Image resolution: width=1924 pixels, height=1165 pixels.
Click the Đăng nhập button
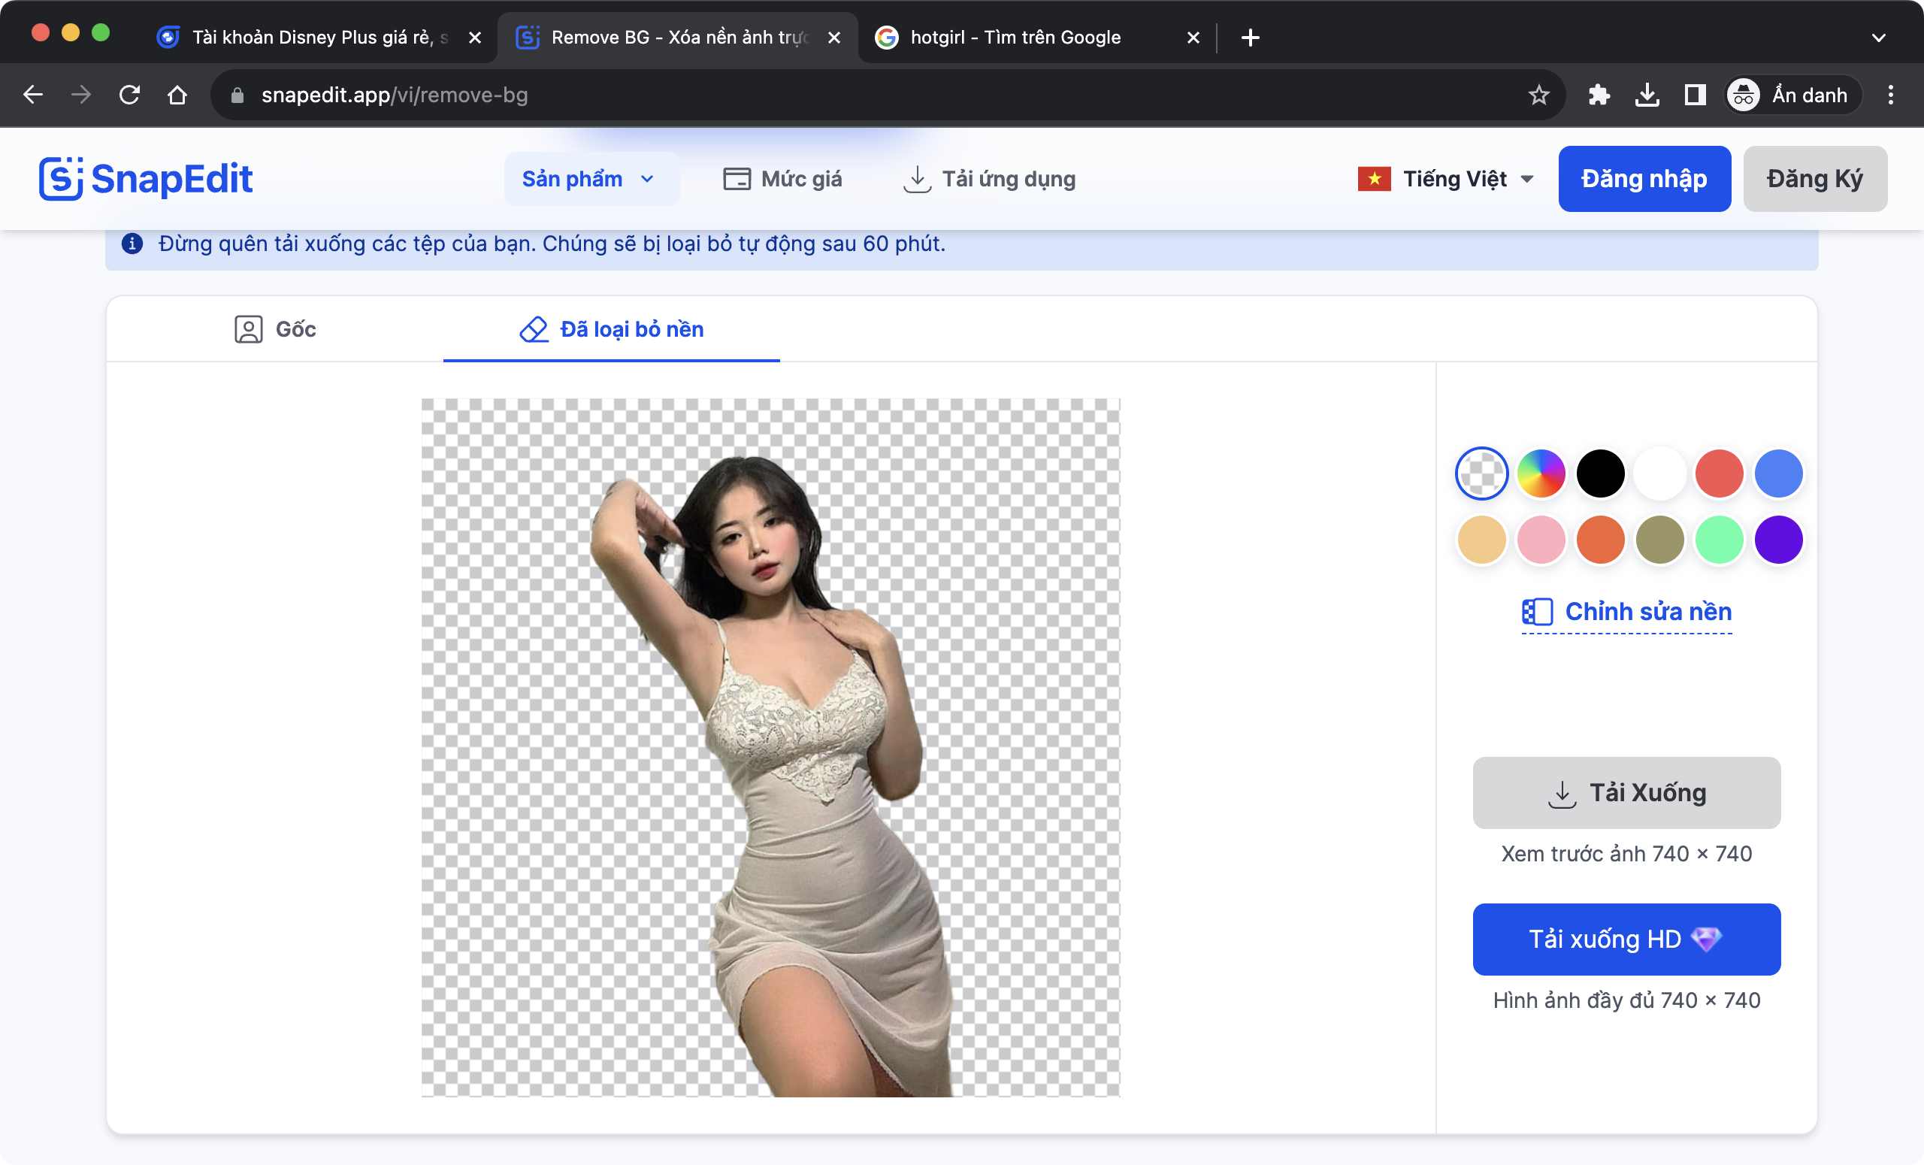point(1644,179)
